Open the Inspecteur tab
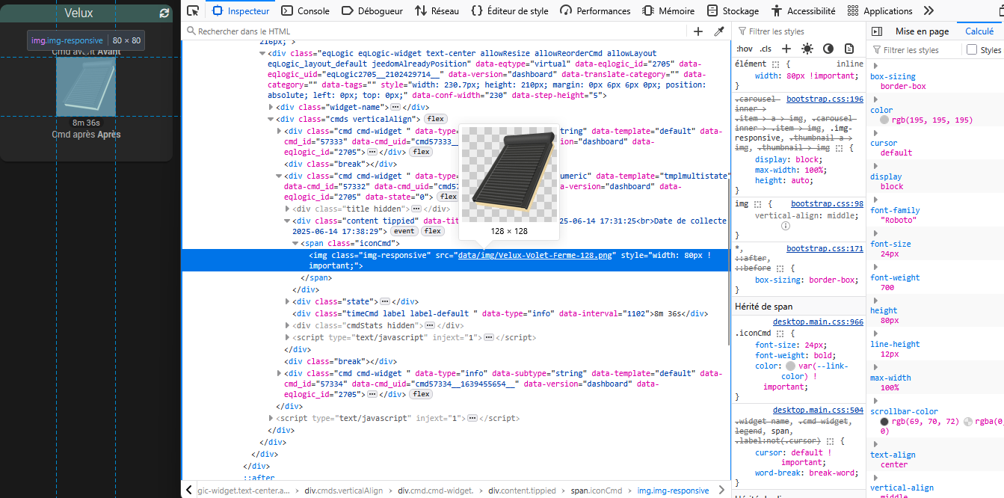 241,10
